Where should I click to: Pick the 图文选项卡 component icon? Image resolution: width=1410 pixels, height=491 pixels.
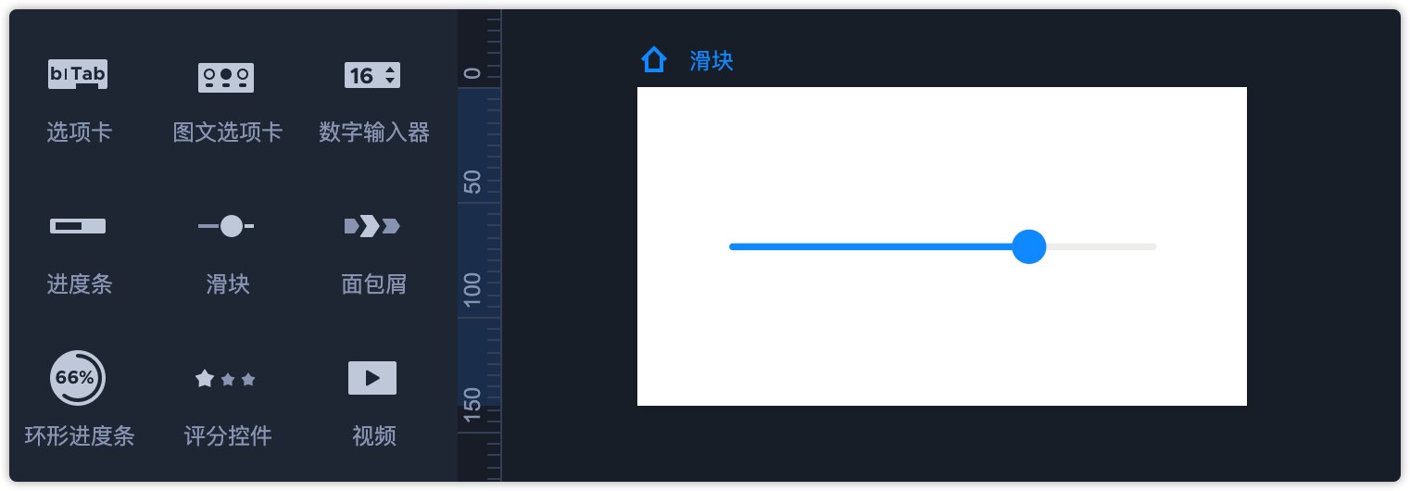pos(226,77)
